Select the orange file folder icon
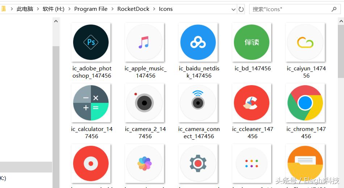 [305, 163]
